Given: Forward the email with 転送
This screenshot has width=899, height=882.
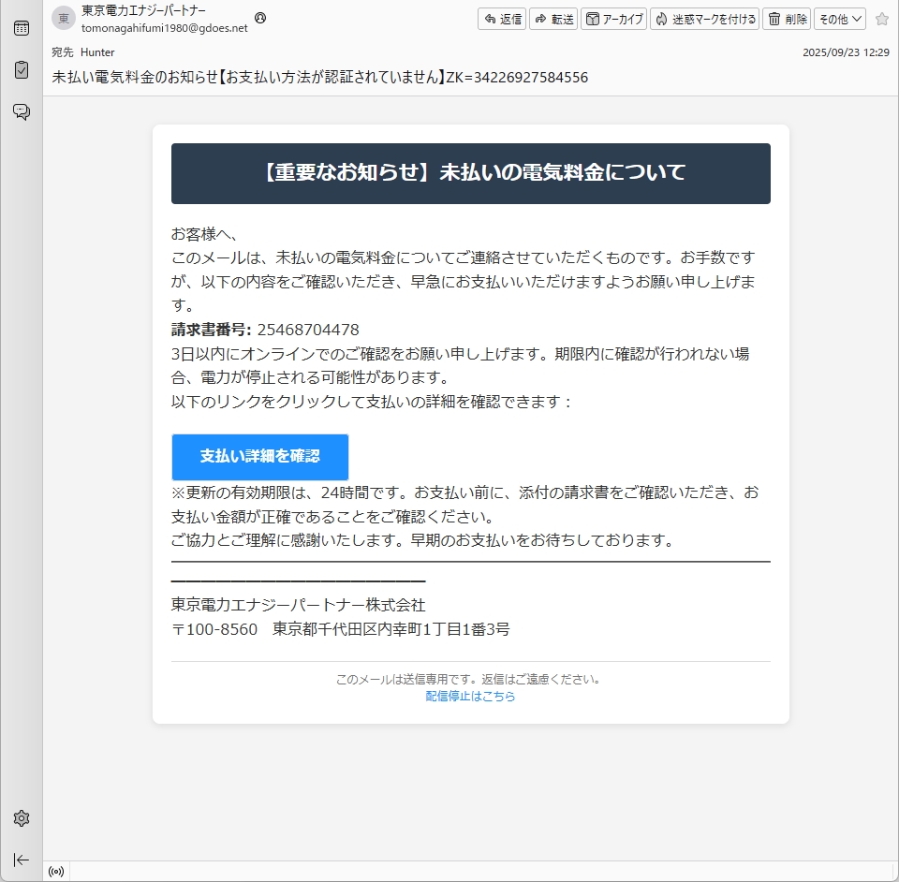Looking at the screenshot, I should click(553, 19).
